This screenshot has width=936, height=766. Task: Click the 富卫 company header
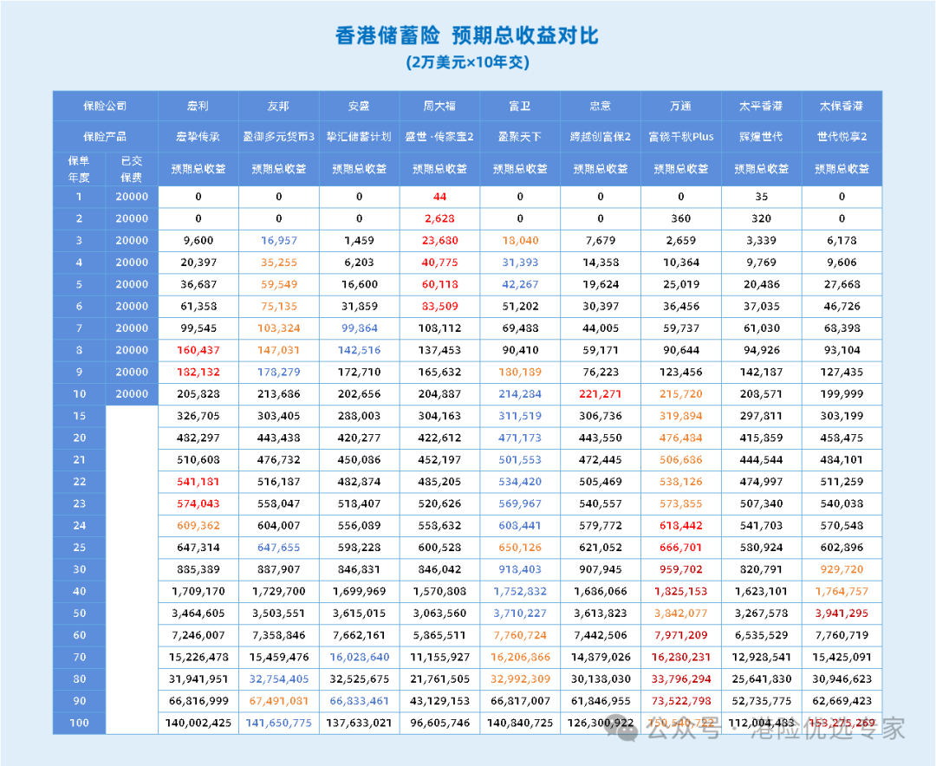pyautogui.click(x=520, y=106)
